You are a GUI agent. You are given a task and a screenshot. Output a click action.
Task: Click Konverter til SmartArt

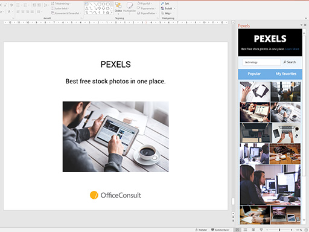coord(66,13)
